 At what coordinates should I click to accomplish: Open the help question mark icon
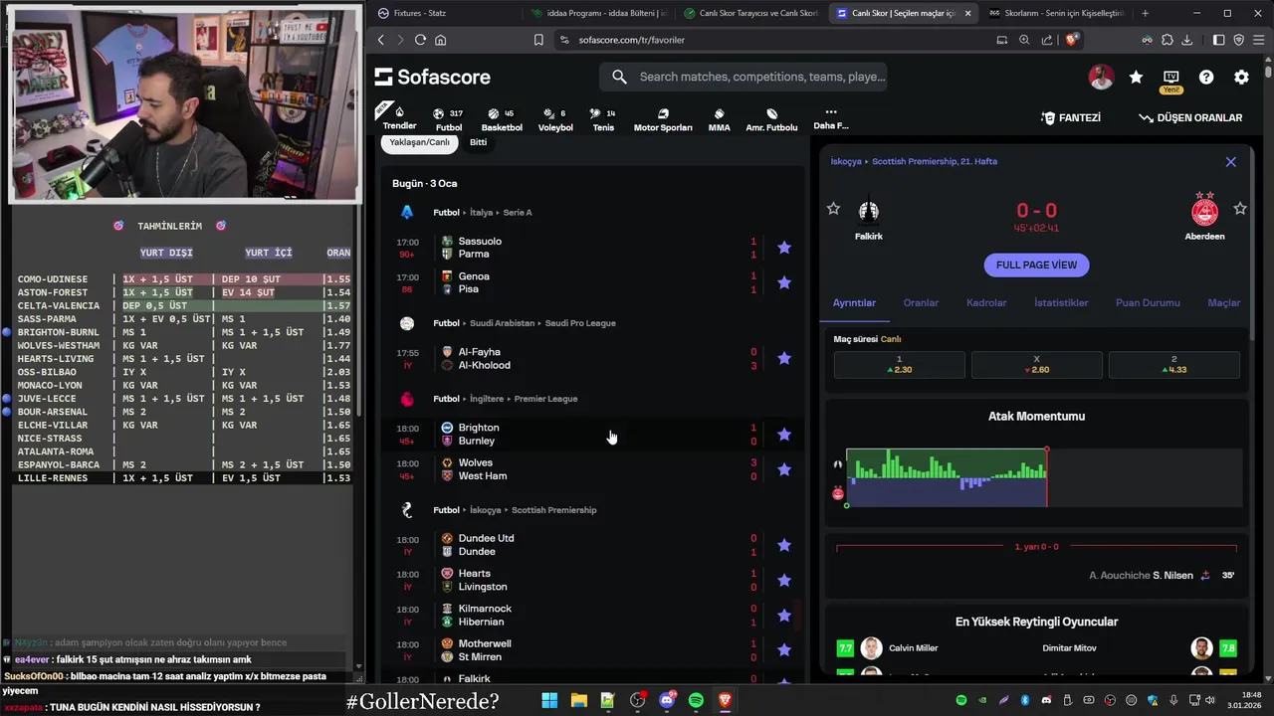pyautogui.click(x=1206, y=78)
